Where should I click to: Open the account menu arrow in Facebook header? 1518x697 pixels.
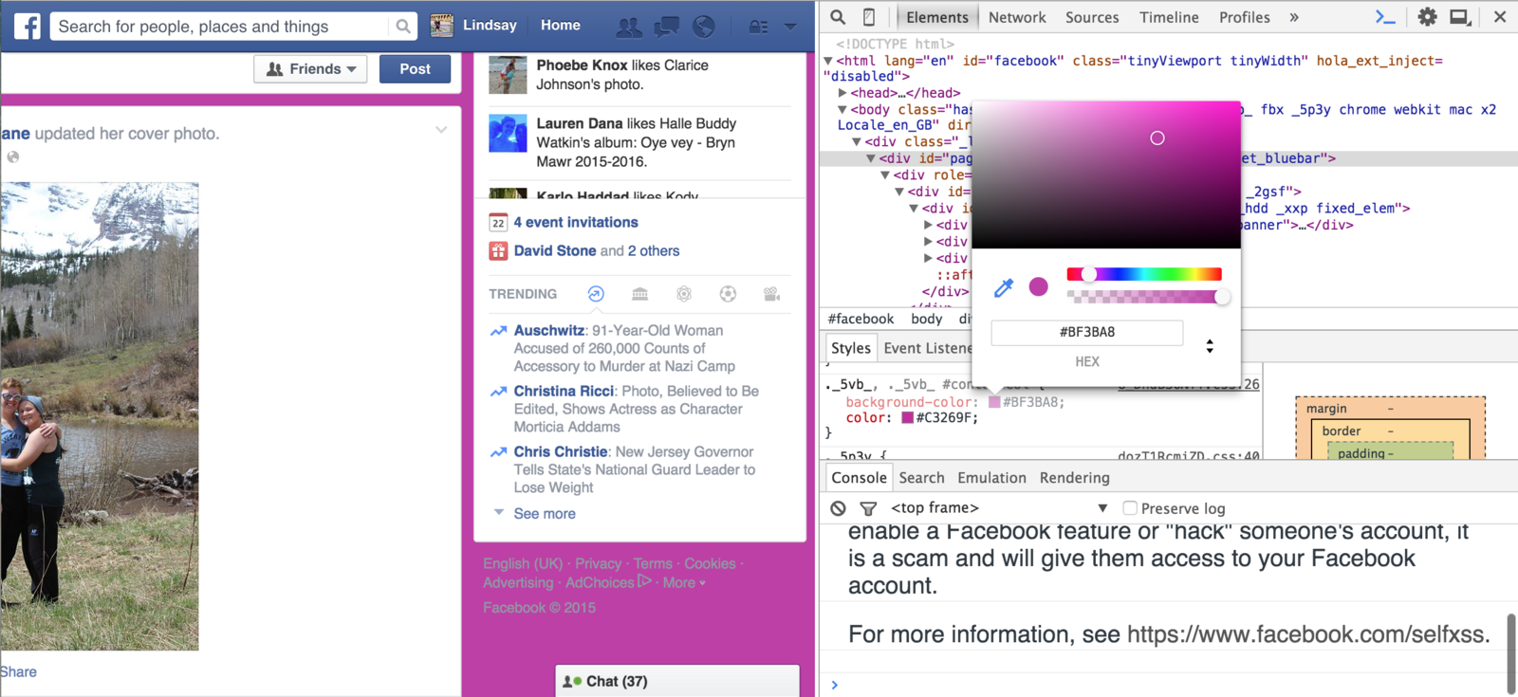[790, 27]
